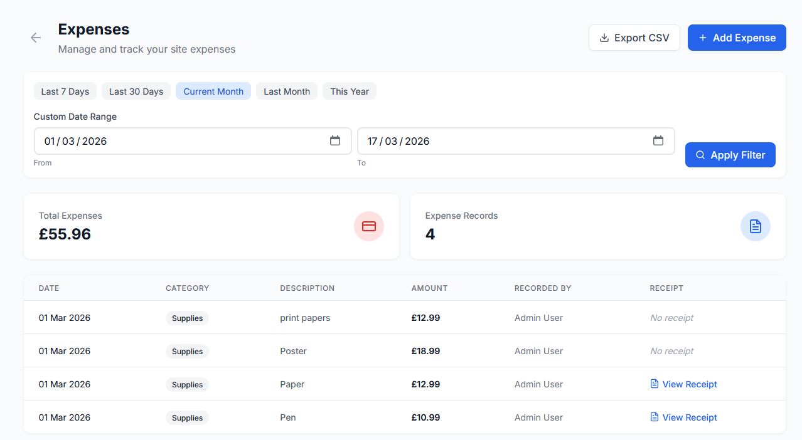View Receipt text for the Pen expense
The image size is (802, 440).
(690, 417)
